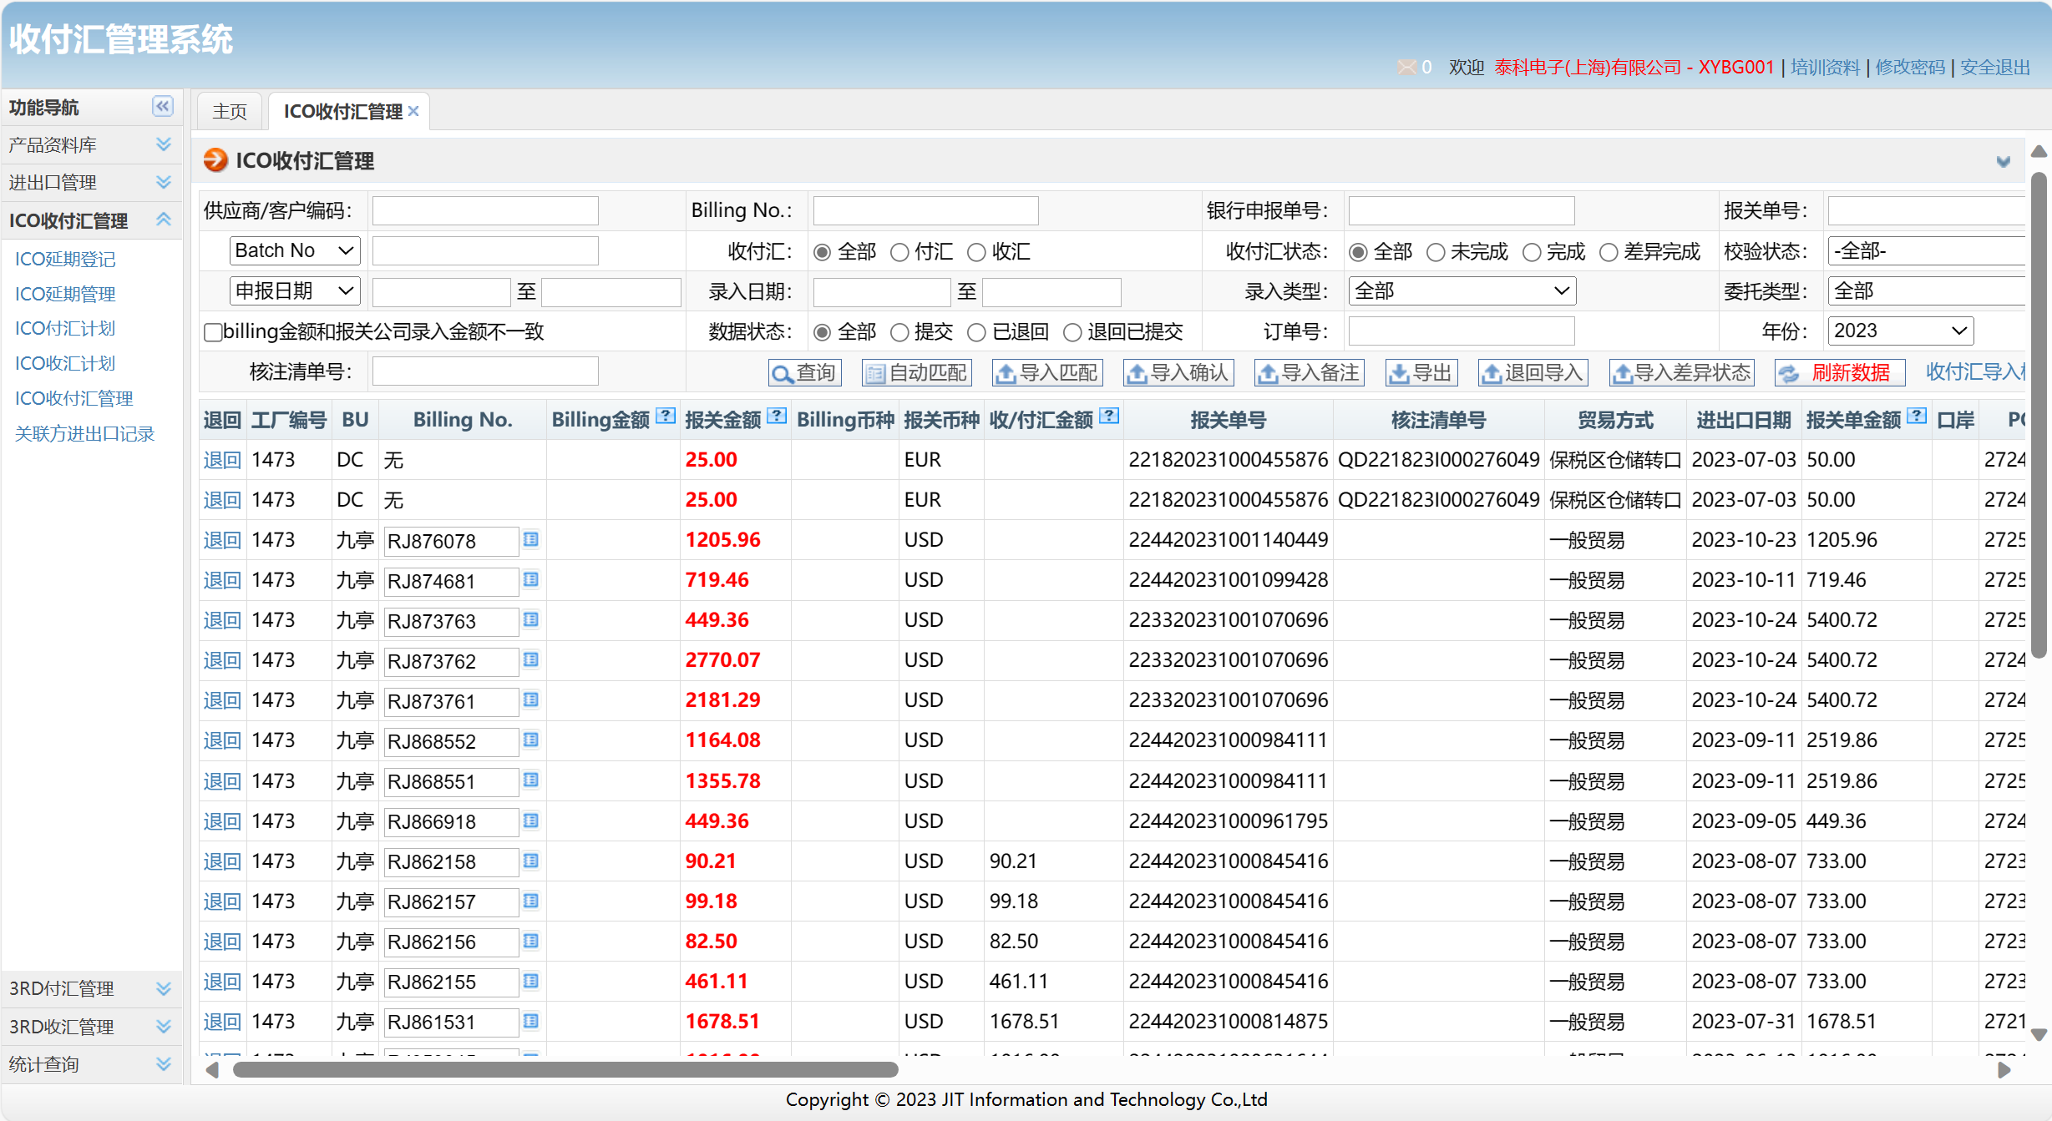Viewport: 2052px width, 1121px height.
Task: Open the 录入类型 dropdown
Action: point(1462,290)
